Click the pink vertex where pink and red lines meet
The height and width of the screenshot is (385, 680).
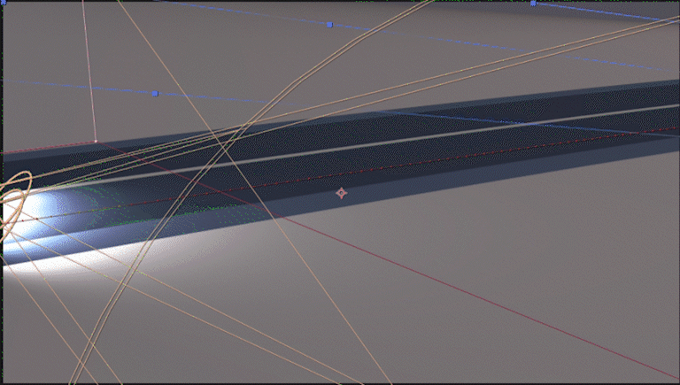pos(96,142)
